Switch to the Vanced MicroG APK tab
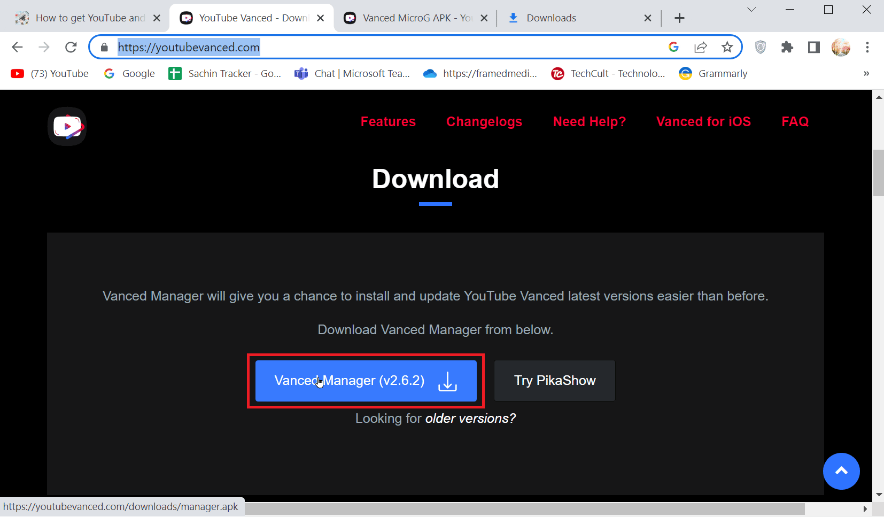 tap(415, 18)
